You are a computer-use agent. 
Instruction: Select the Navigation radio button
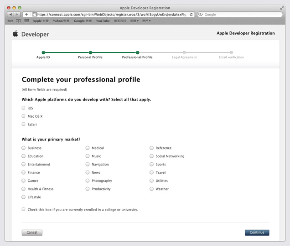(x=88, y=164)
